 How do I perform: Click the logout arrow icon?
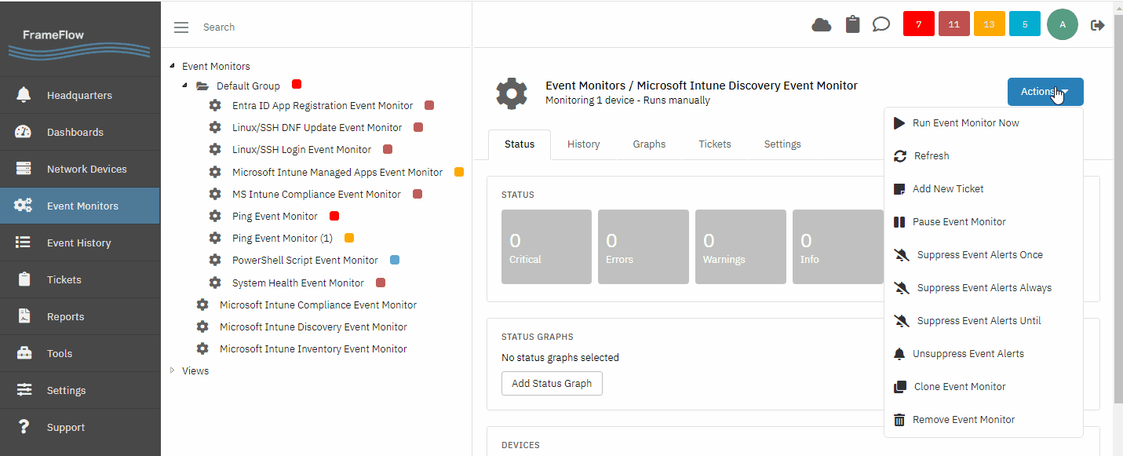coord(1098,25)
